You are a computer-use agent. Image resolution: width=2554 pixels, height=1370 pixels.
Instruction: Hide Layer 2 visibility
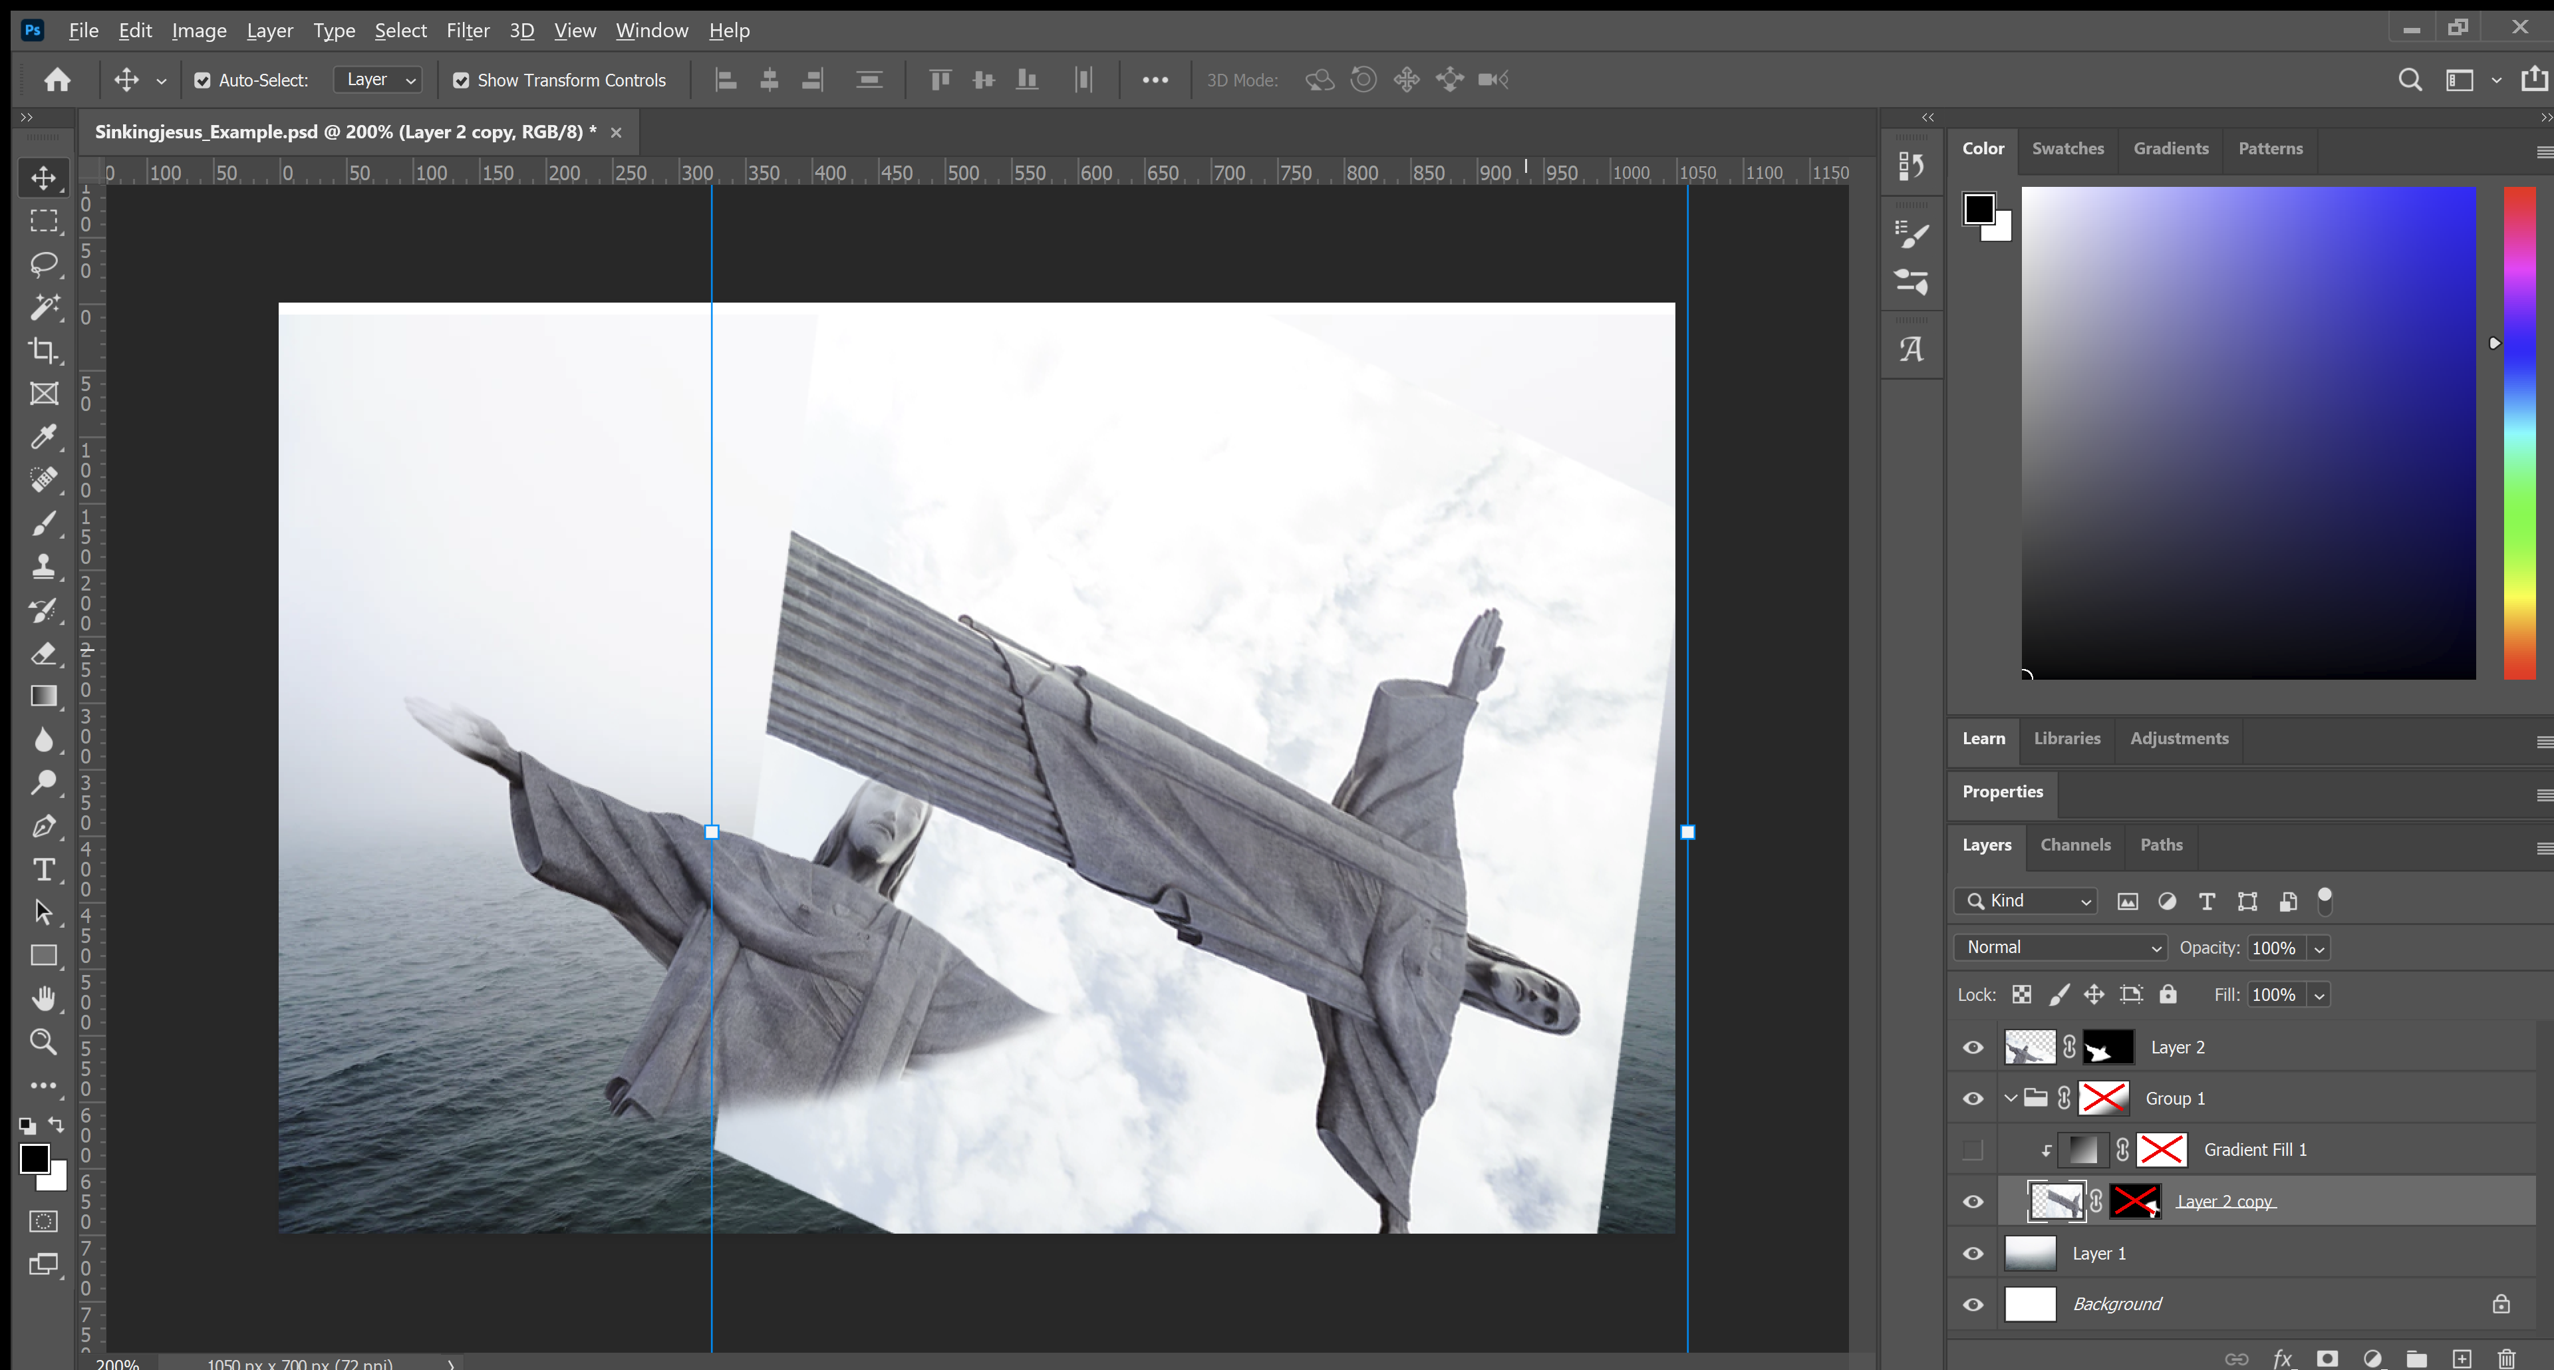tap(1973, 1048)
